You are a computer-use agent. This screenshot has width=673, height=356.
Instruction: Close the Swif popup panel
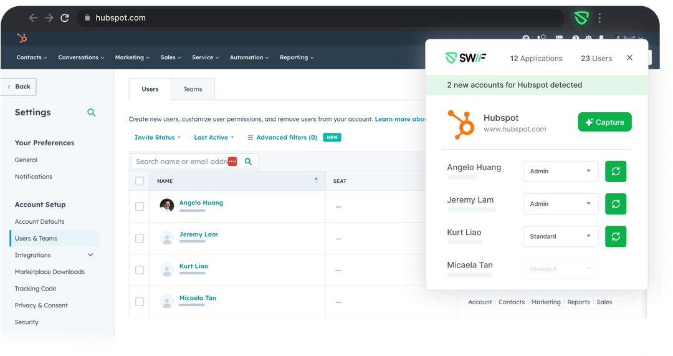click(x=629, y=57)
